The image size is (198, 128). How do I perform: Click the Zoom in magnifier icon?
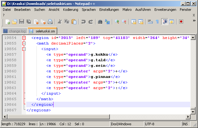click(x=117, y=22)
